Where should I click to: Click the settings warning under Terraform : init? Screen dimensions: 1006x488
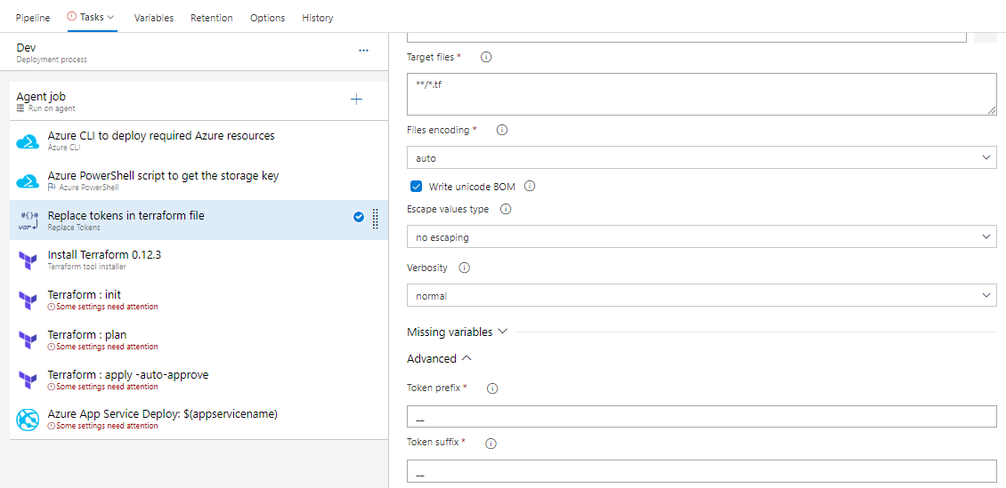tap(102, 307)
